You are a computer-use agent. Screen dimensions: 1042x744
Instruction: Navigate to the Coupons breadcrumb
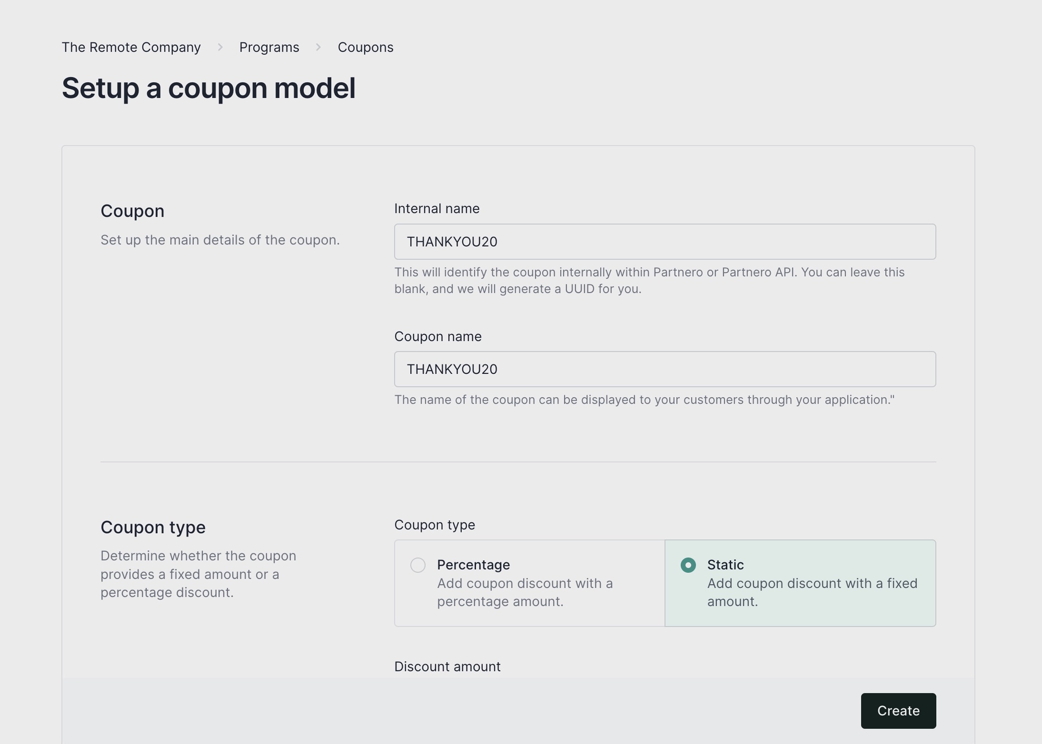click(365, 47)
